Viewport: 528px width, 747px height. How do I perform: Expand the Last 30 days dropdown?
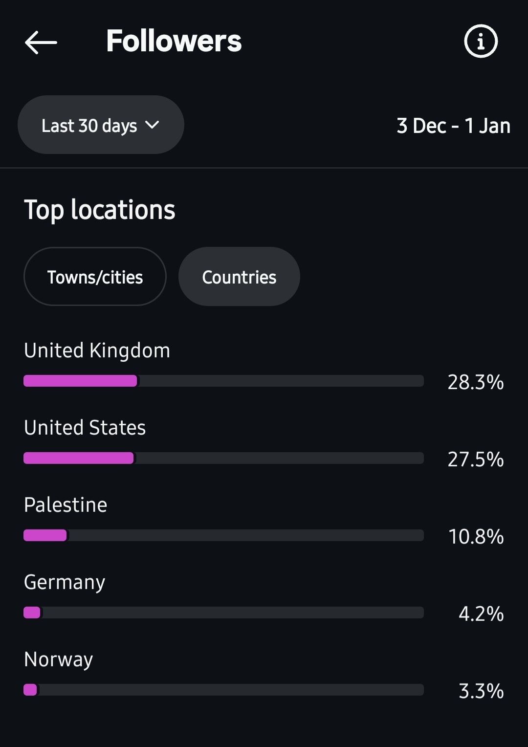pyautogui.click(x=100, y=125)
